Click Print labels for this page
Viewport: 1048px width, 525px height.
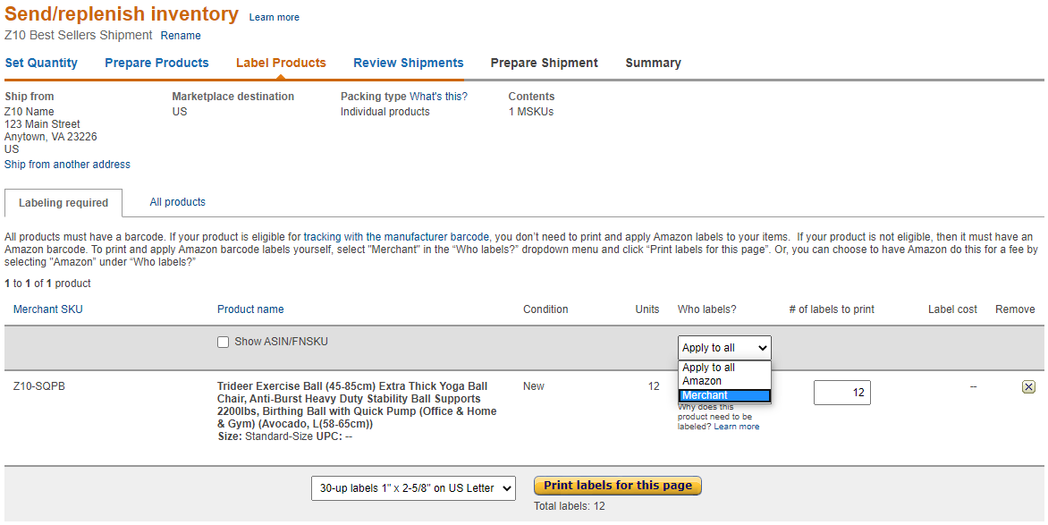(617, 486)
